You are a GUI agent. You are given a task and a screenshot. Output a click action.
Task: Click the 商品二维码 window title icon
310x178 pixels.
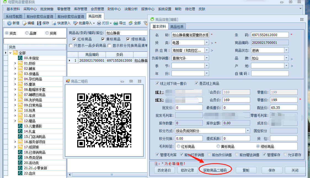(68, 81)
